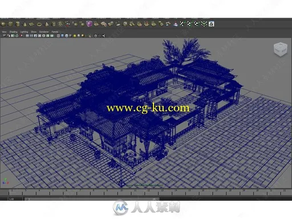Open the Show panel menu

click(x=34, y=32)
